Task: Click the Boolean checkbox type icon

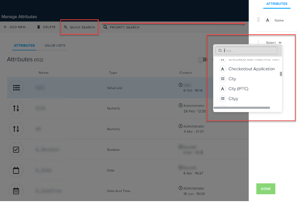Action: [16, 150]
